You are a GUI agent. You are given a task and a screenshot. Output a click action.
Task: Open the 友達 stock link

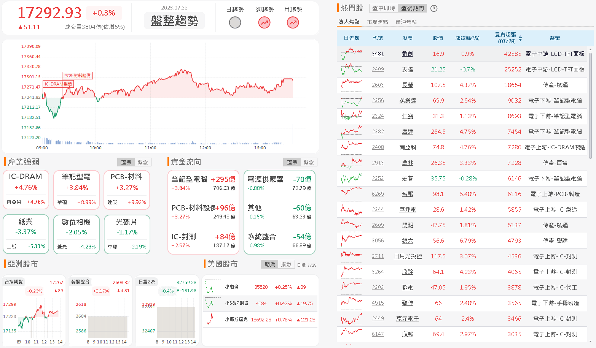point(408,70)
